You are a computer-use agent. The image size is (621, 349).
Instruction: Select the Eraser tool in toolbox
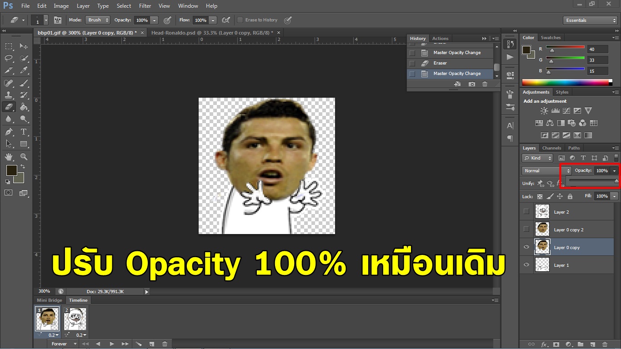point(9,107)
